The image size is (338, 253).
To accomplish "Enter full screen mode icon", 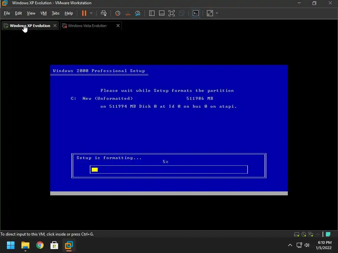I will pos(172,13).
